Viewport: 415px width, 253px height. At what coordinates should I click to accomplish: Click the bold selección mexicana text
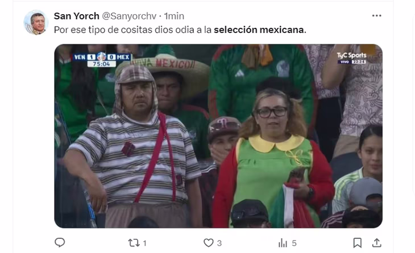point(260,30)
